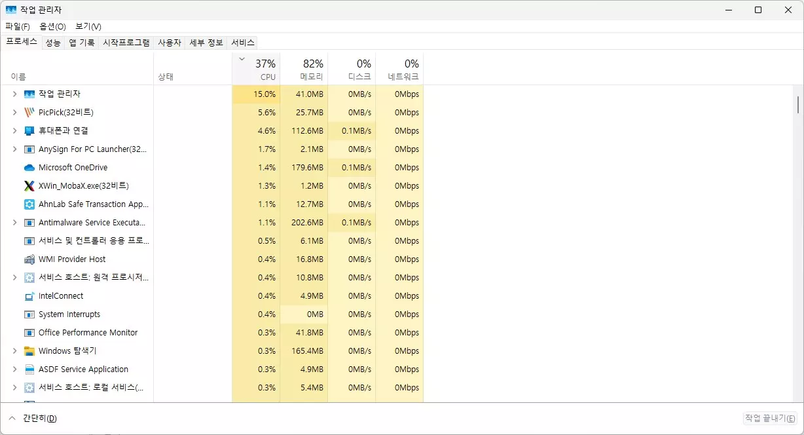The image size is (804, 435).
Task: Click the Office Performance Monitor icon
Action: (x=29, y=333)
